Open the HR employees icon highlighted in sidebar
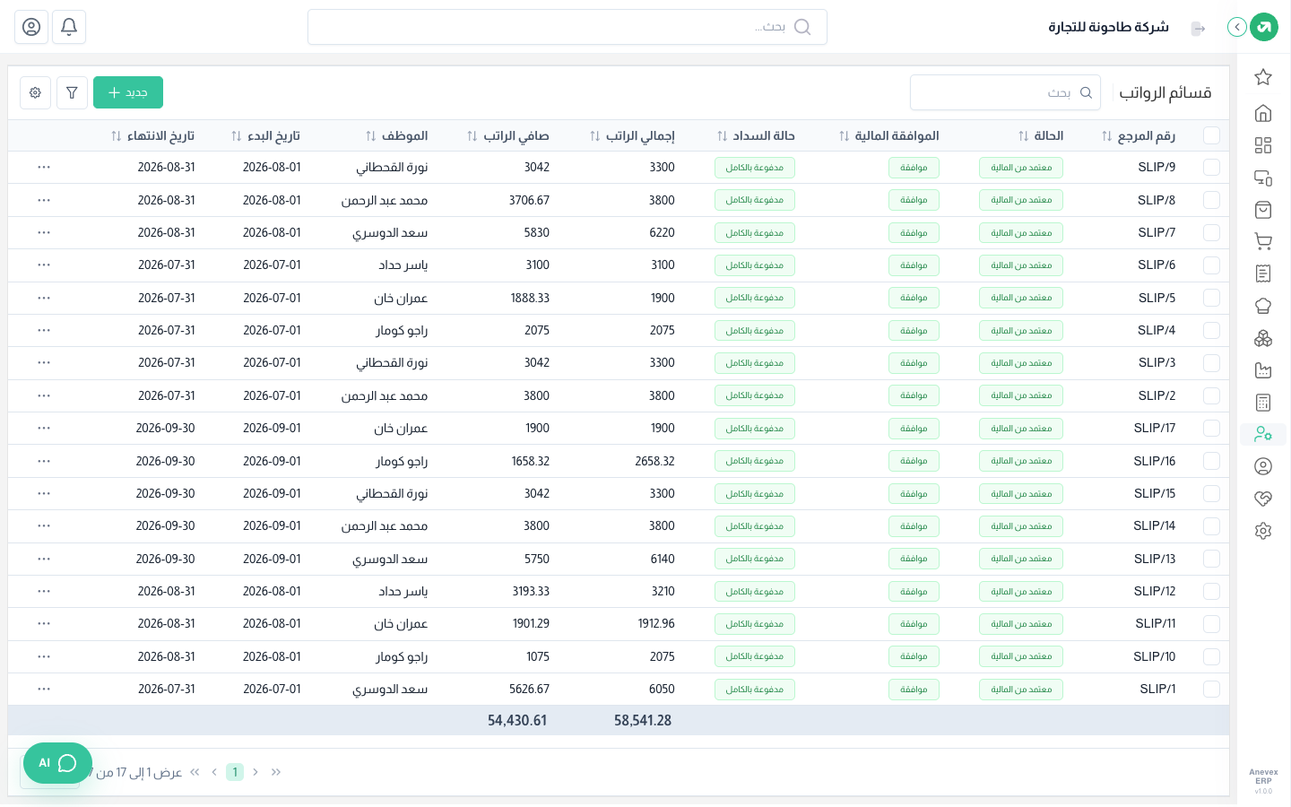The width and height of the screenshot is (1291, 807). (x=1263, y=434)
